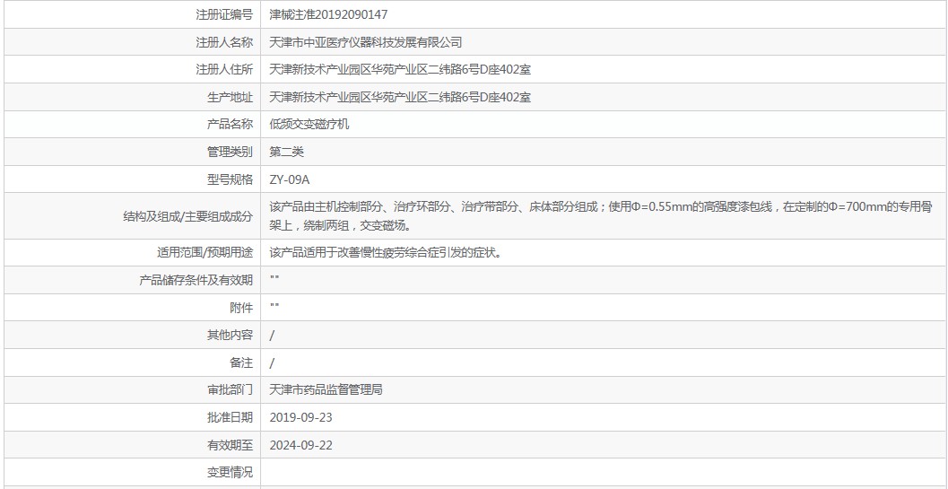Screen dimensions: 948x489
Task: Click the label '管理类别'
Action: [230, 152]
